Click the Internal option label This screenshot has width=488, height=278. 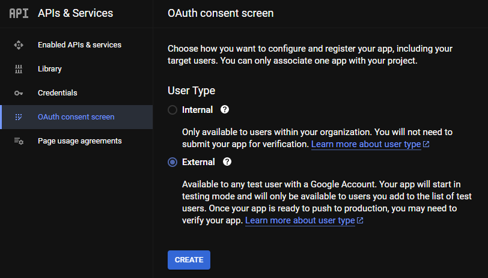197,110
